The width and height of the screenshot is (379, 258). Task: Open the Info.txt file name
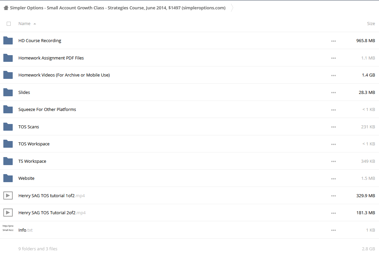(x=25, y=230)
